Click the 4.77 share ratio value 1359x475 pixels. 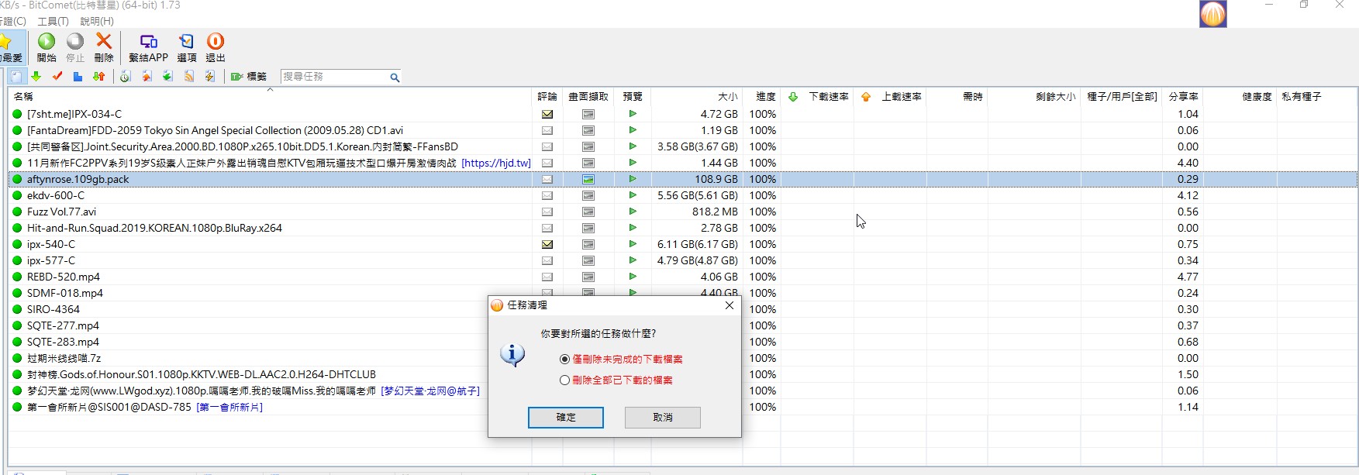1188,277
